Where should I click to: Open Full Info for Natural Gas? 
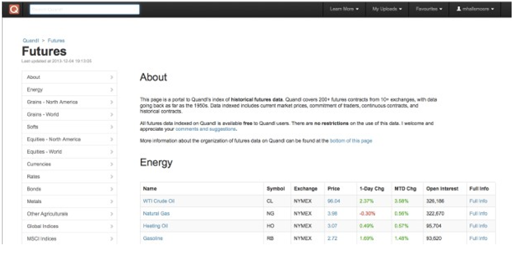[x=478, y=213]
